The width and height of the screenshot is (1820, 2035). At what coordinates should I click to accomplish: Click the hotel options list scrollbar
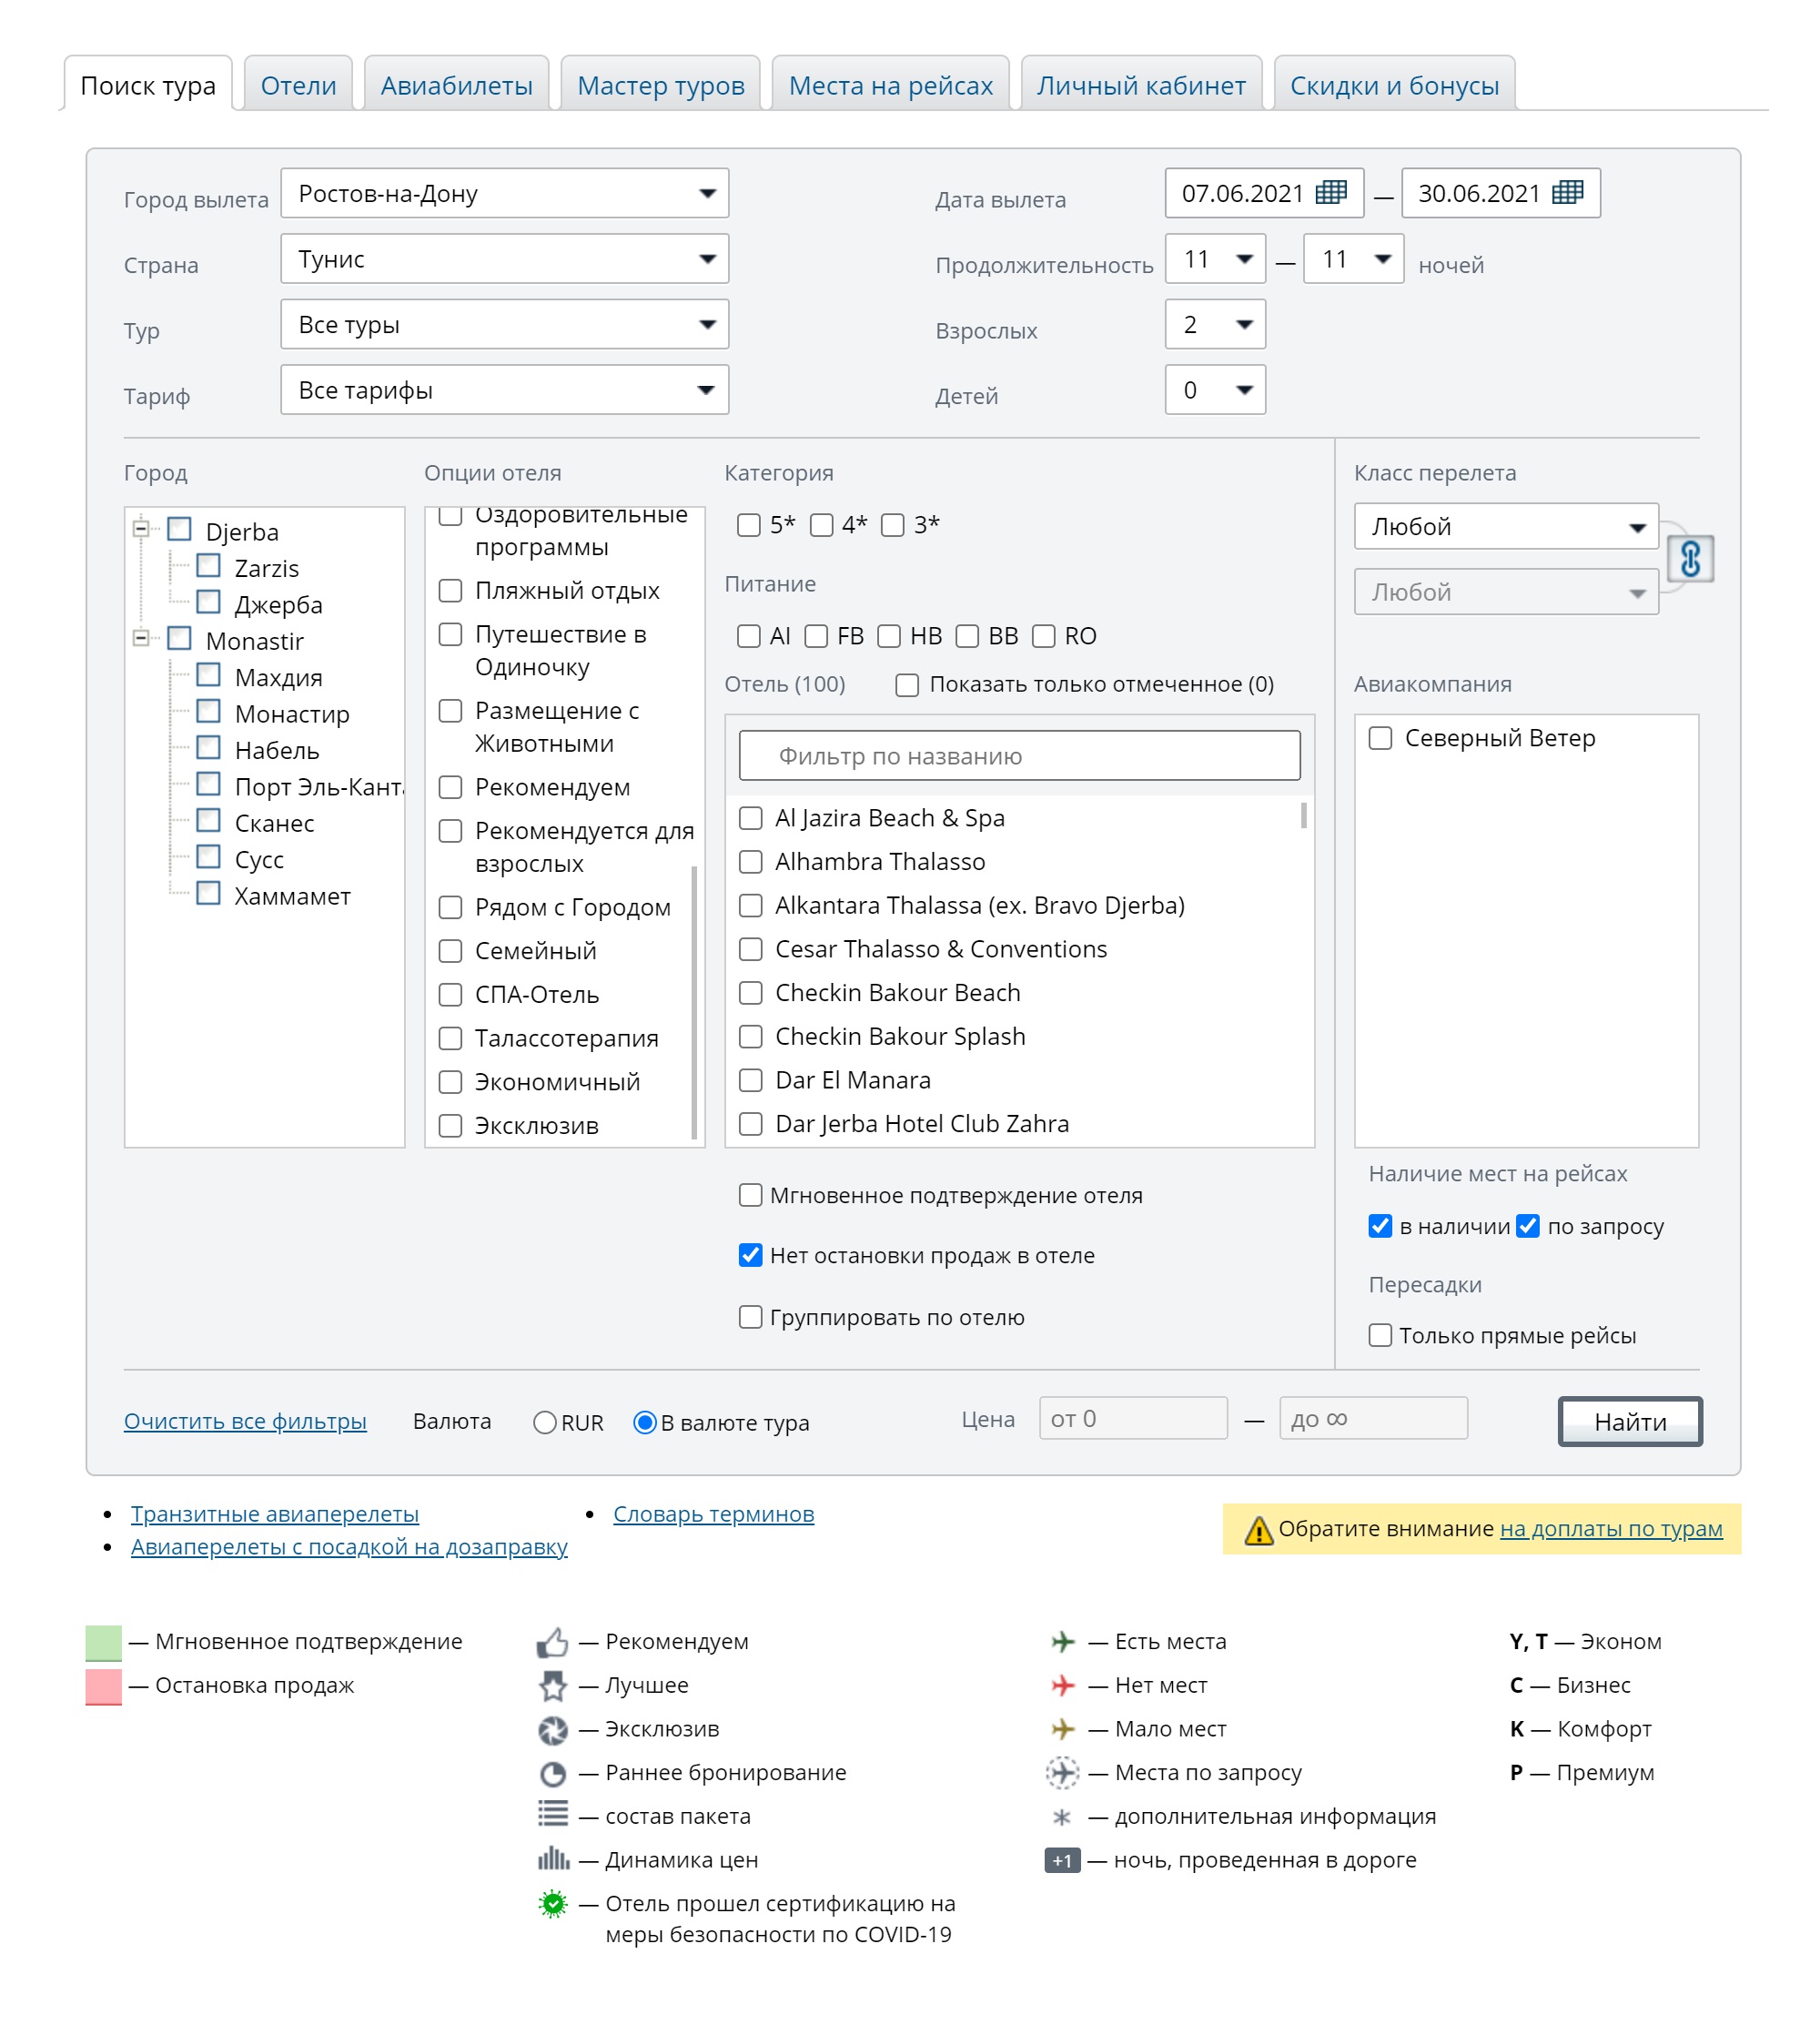tap(694, 1002)
